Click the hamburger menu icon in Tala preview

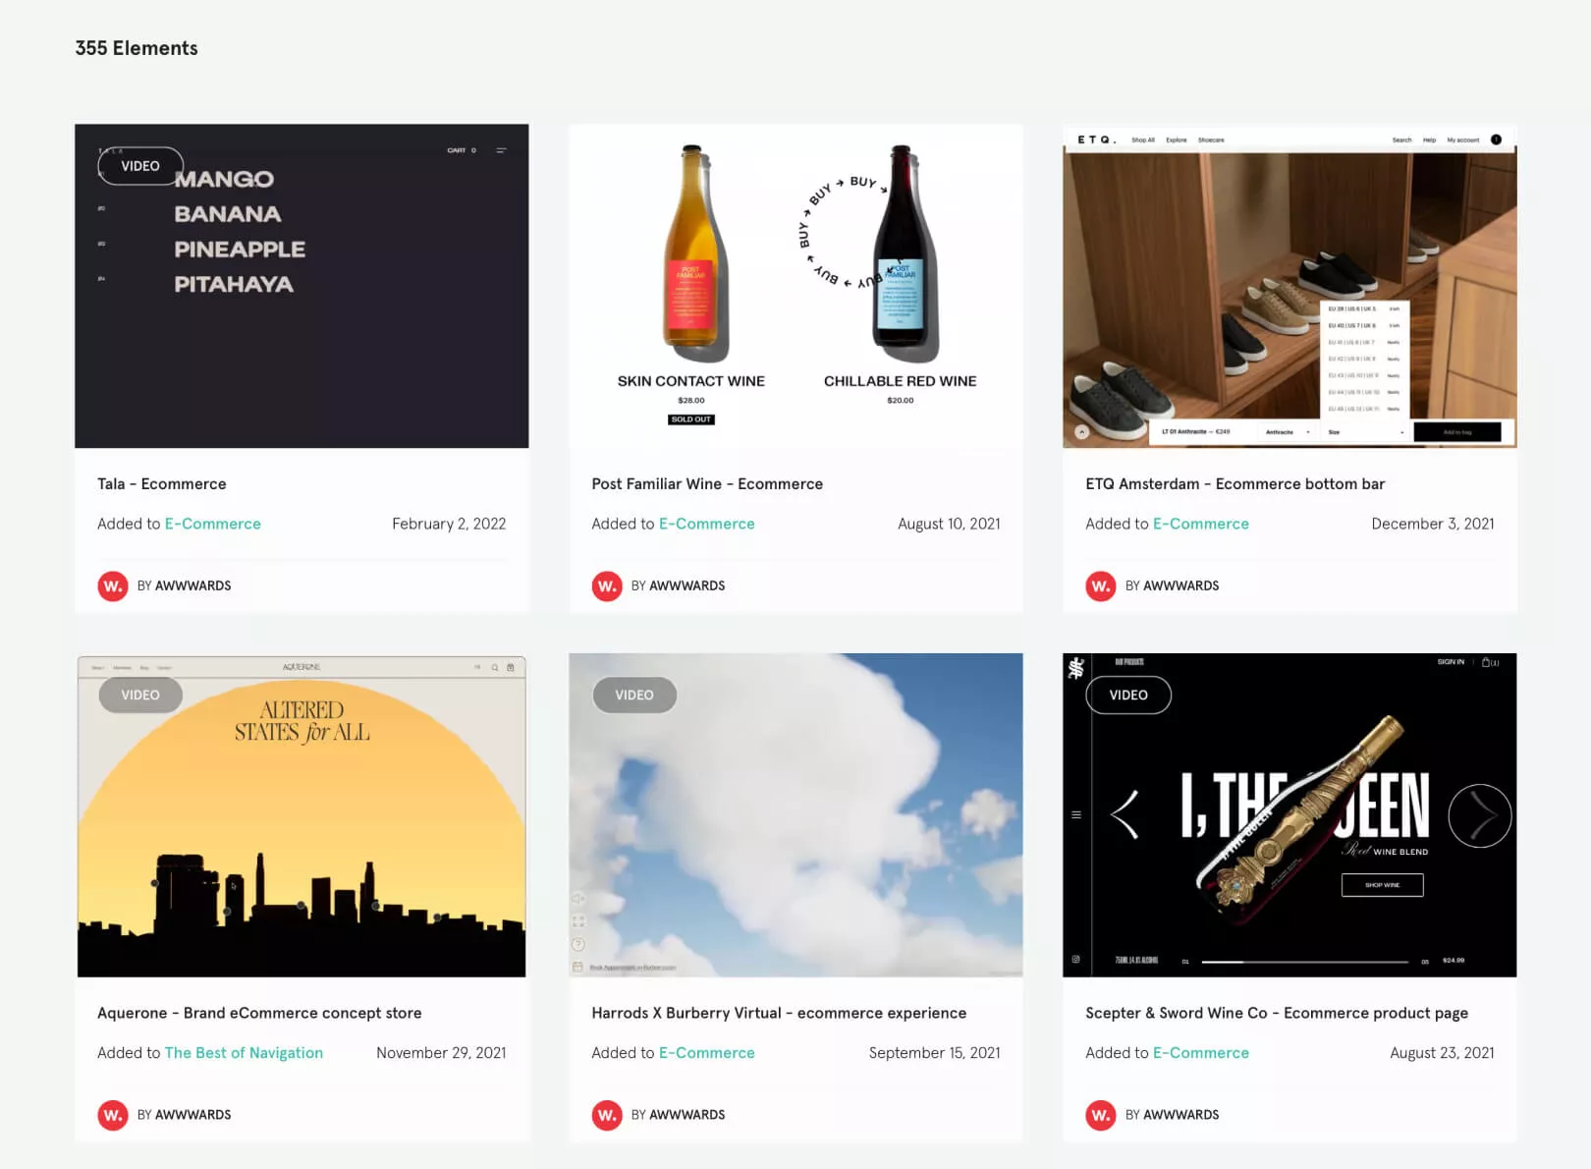coord(501,150)
